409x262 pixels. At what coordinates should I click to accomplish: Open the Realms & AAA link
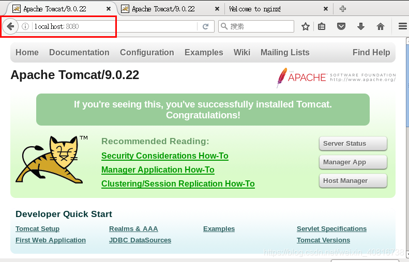pos(133,229)
